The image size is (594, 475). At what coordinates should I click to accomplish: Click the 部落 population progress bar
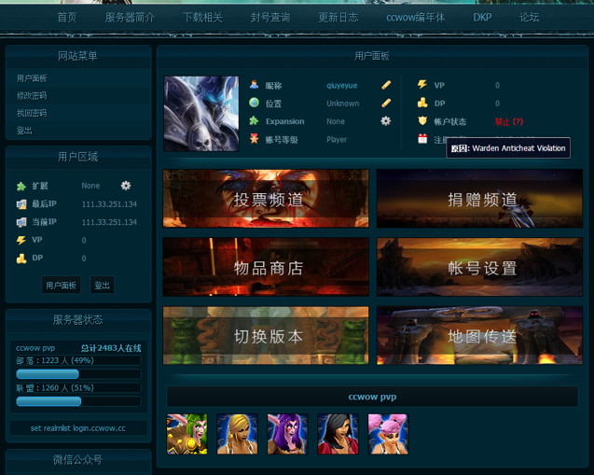tap(78, 374)
